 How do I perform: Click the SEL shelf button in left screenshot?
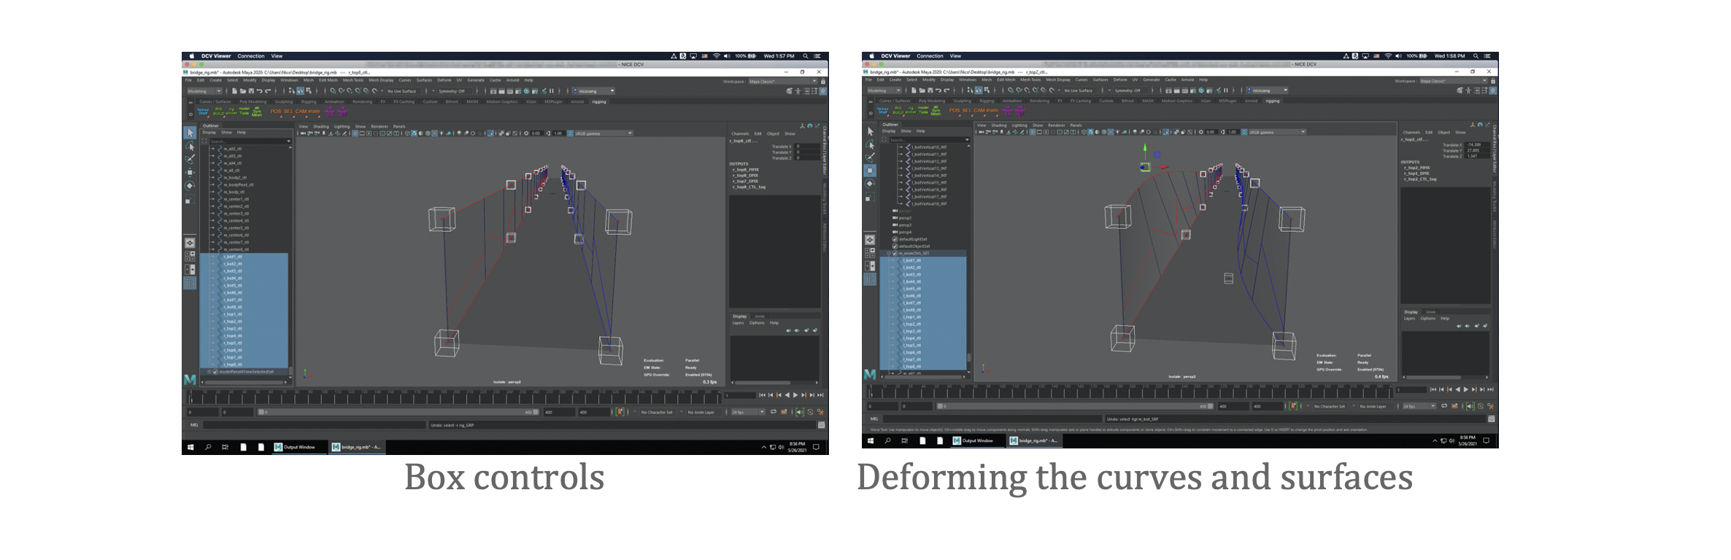point(288,112)
